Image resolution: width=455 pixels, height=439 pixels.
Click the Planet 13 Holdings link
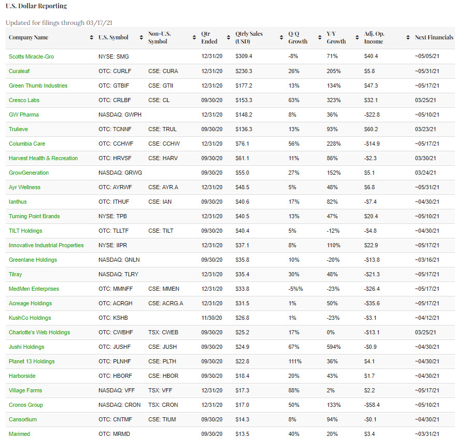32,361
